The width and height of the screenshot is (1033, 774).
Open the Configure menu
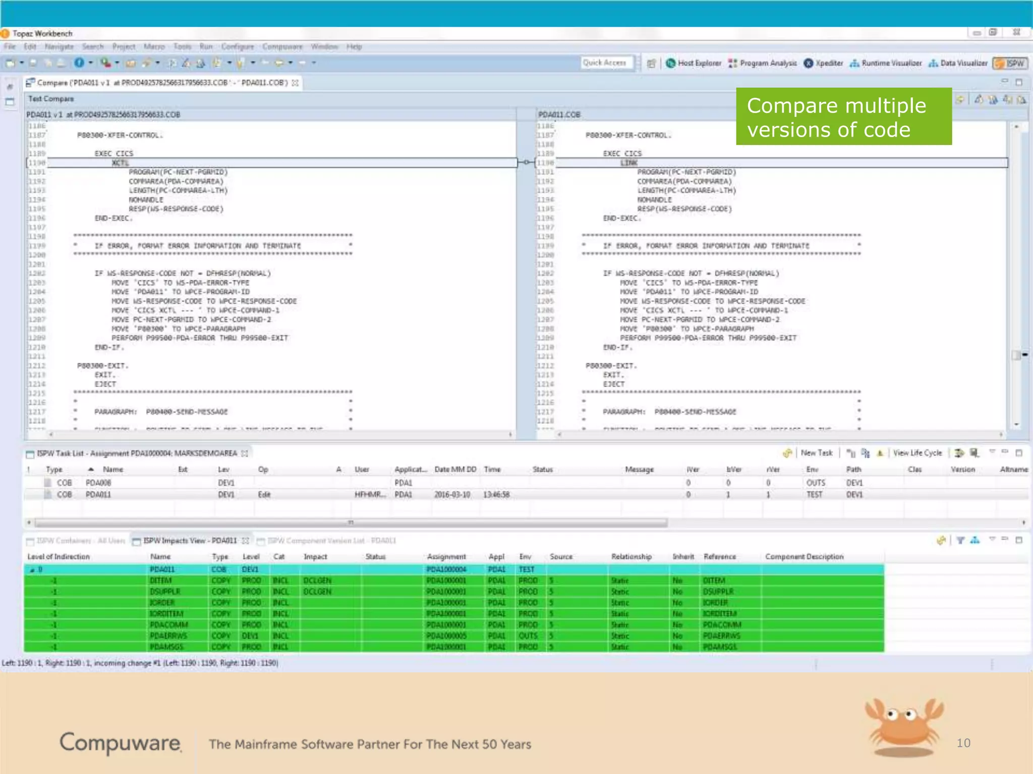(x=238, y=46)
